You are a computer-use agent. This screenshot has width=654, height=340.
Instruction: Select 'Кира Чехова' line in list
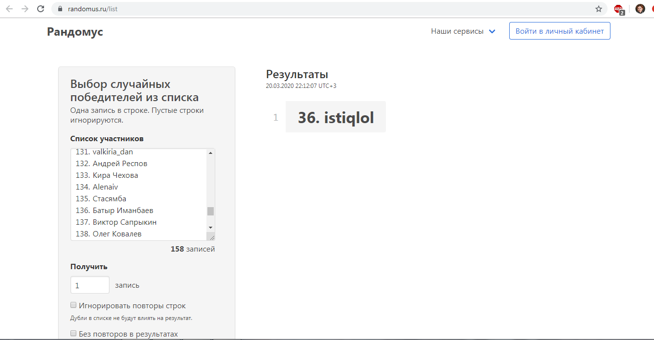(115, 175)
